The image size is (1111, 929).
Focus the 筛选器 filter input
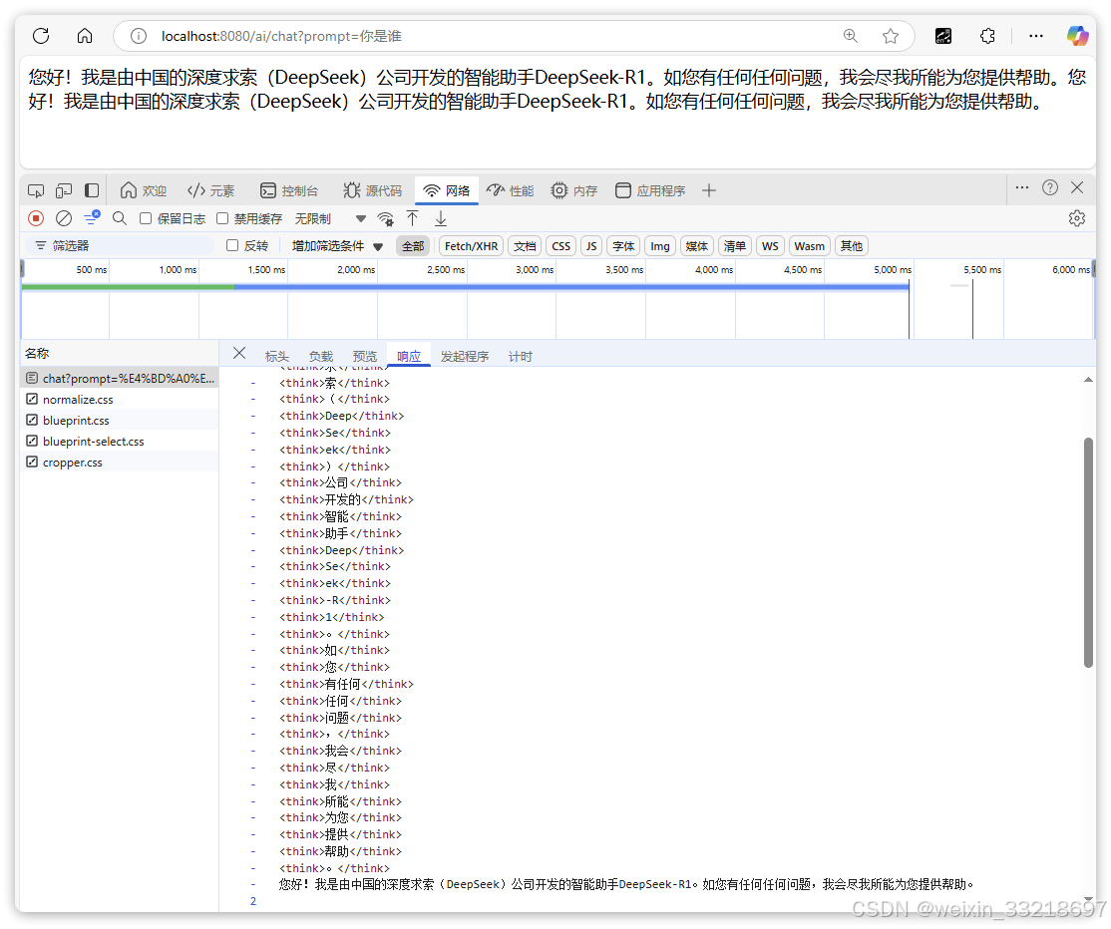tap(121, 245)
